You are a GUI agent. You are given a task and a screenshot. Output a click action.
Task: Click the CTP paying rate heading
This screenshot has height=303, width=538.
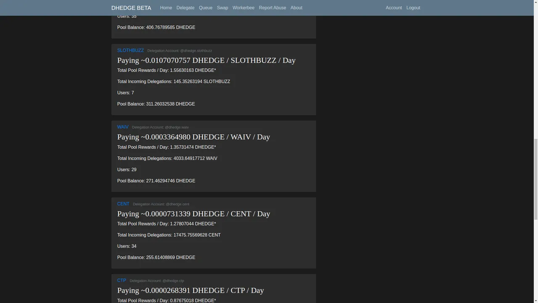(190, 290)
